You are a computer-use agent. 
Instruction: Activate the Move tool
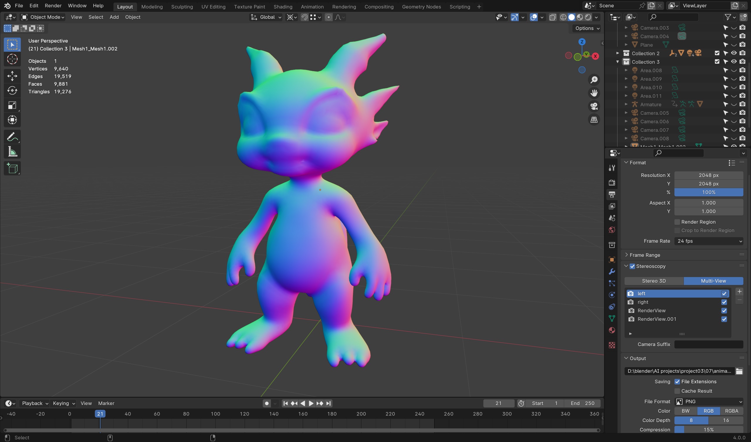click(12, 76)
